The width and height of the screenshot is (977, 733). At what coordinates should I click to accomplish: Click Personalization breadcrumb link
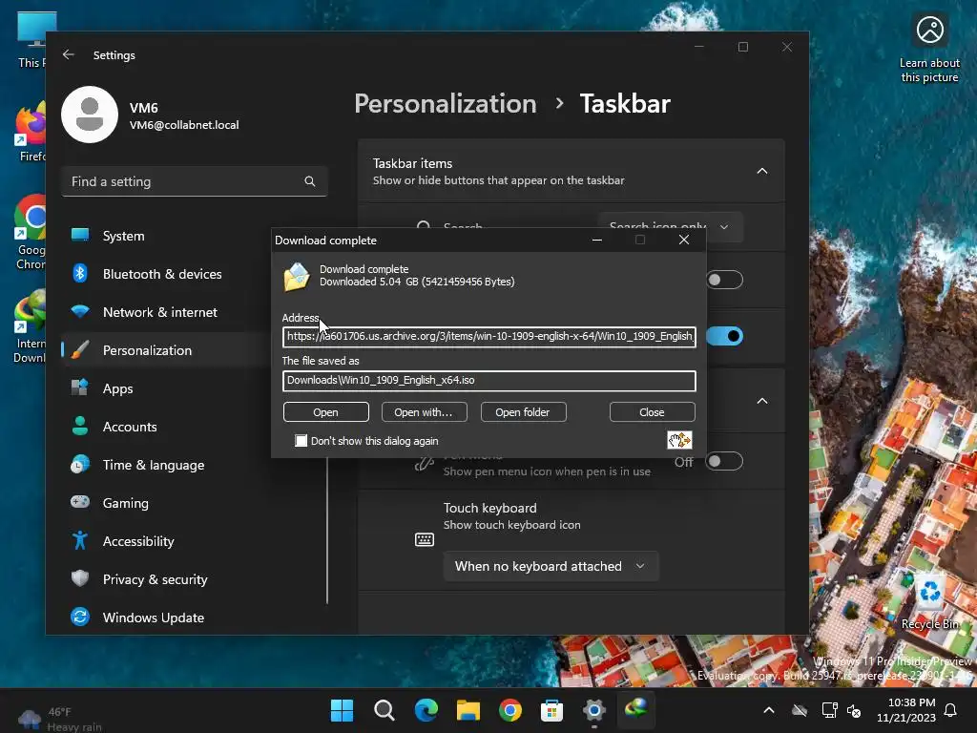445,103
